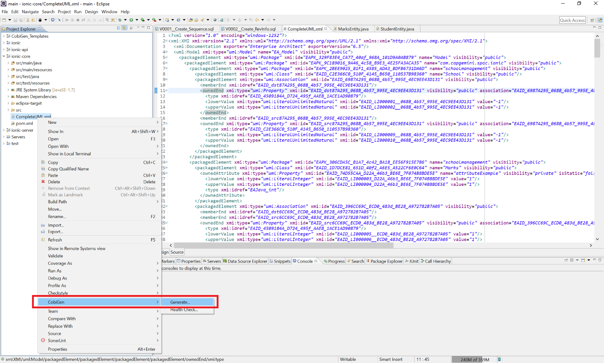
Task: Click the New file toolbar icon
Action: click(x=4, y=20)
